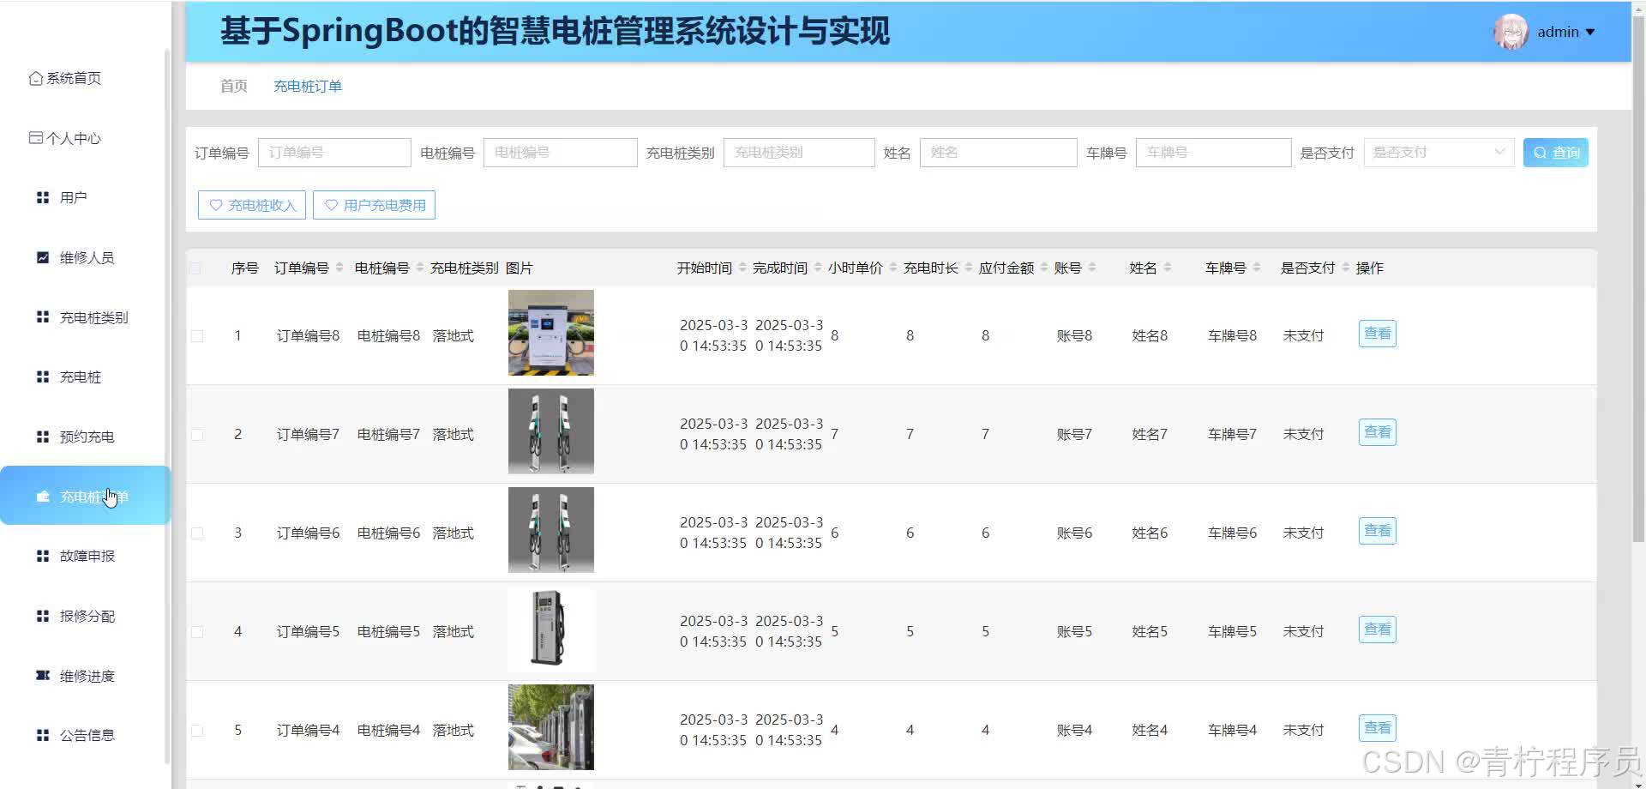Click the 故障申报 sidebar icon
This screenshot has height=789, width=1646.
click(x=42, y=556)
